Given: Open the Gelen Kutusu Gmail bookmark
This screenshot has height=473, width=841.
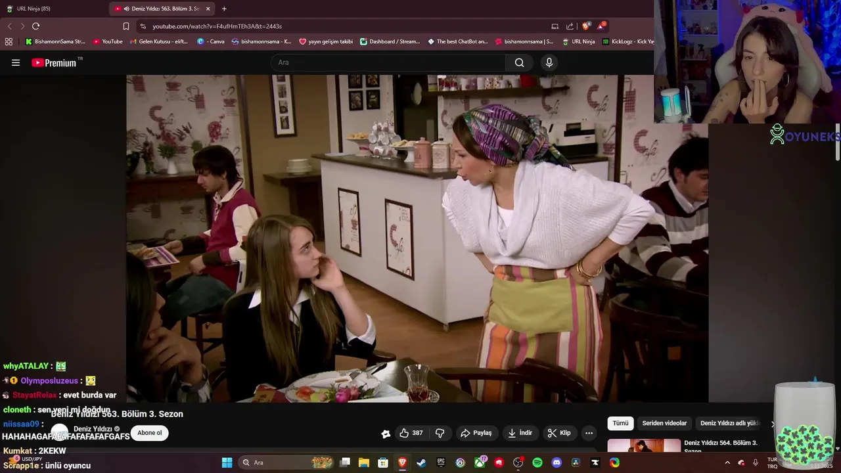Looking at the screenshot, I should pos(159,41).
